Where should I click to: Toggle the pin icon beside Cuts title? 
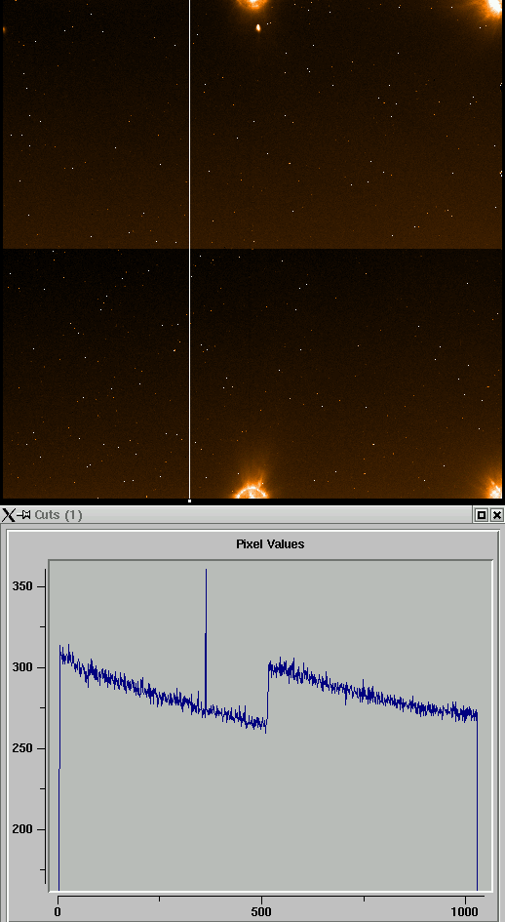coord(24,516)
